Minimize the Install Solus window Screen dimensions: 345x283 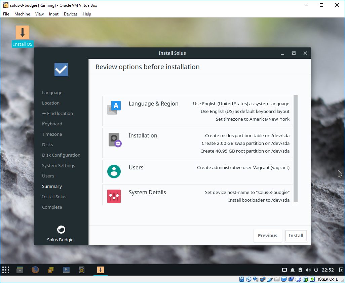(x=282, y=53)
